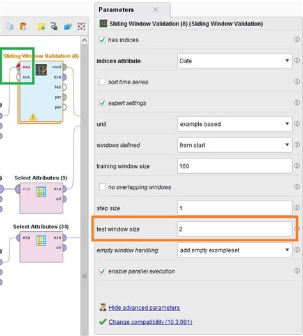Show info for has indices parameter
Image resolution: width=303 pixels, height=336 pixels.
point(297,40)
